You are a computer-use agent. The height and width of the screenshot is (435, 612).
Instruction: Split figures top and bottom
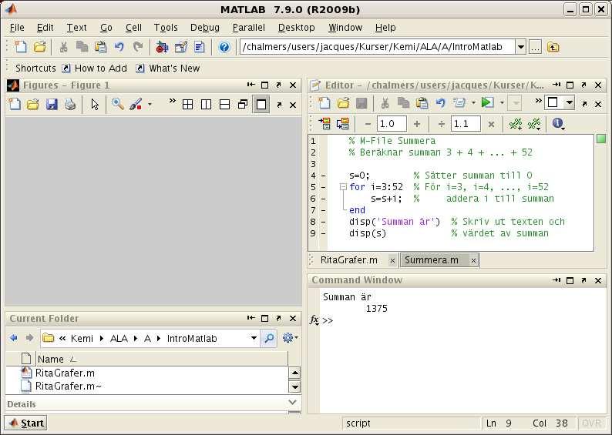pos(224,105)
